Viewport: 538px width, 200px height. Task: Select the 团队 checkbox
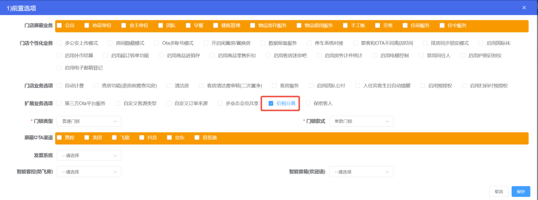(x=161, y=25)
